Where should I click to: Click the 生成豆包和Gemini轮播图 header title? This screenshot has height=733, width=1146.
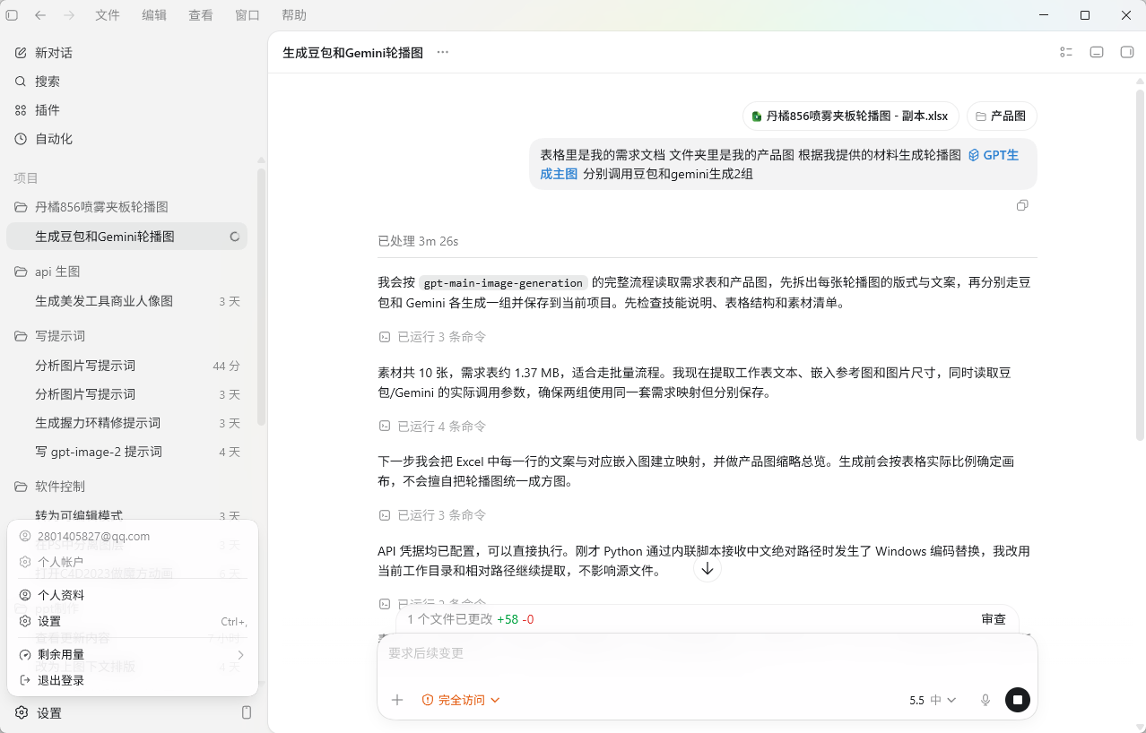pyautogui.click(x=352, y=53)
